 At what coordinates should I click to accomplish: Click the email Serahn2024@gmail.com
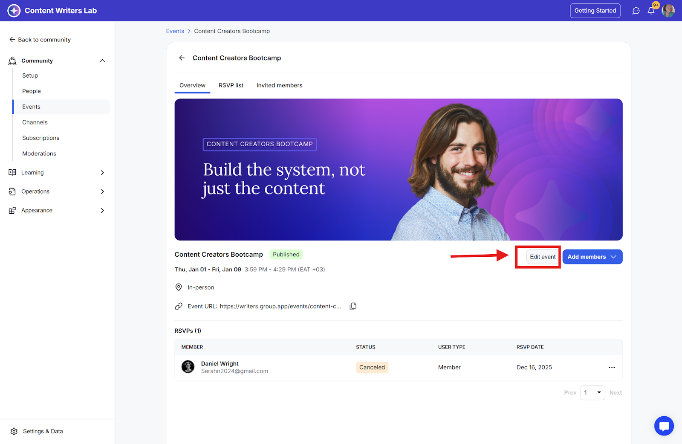tap(234, 371)
